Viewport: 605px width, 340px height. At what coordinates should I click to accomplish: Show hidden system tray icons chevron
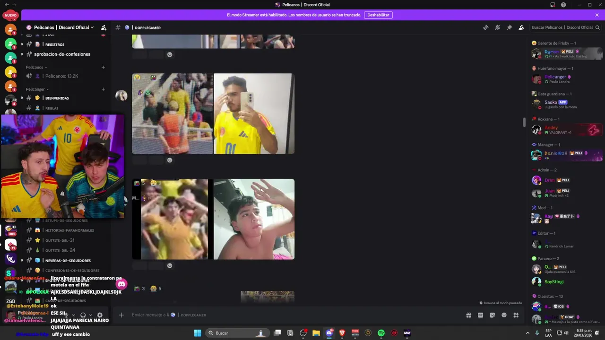pyautogui.click(x=527, y=333)
